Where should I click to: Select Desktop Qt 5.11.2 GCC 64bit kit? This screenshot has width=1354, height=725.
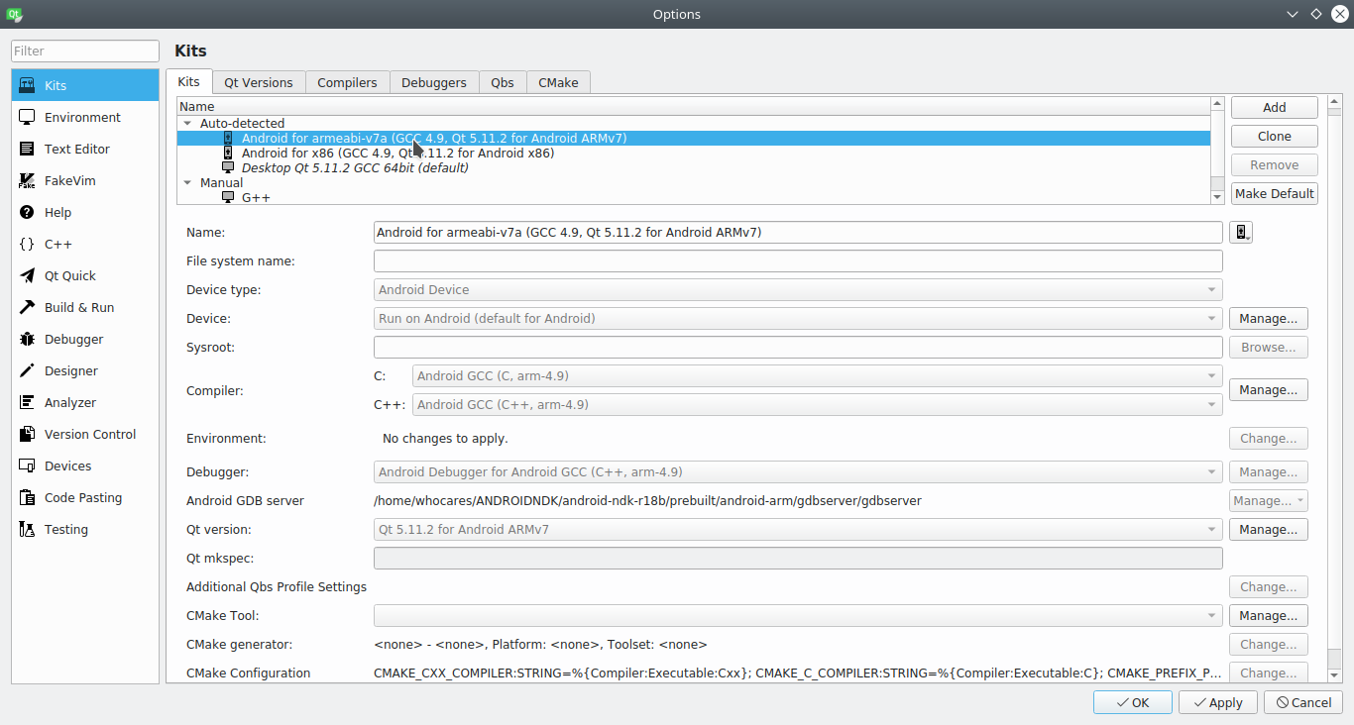click(x=694, y=167)
